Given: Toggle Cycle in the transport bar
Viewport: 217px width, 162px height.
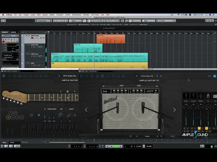Looking at the screenshot, I should tap(108, 146).
